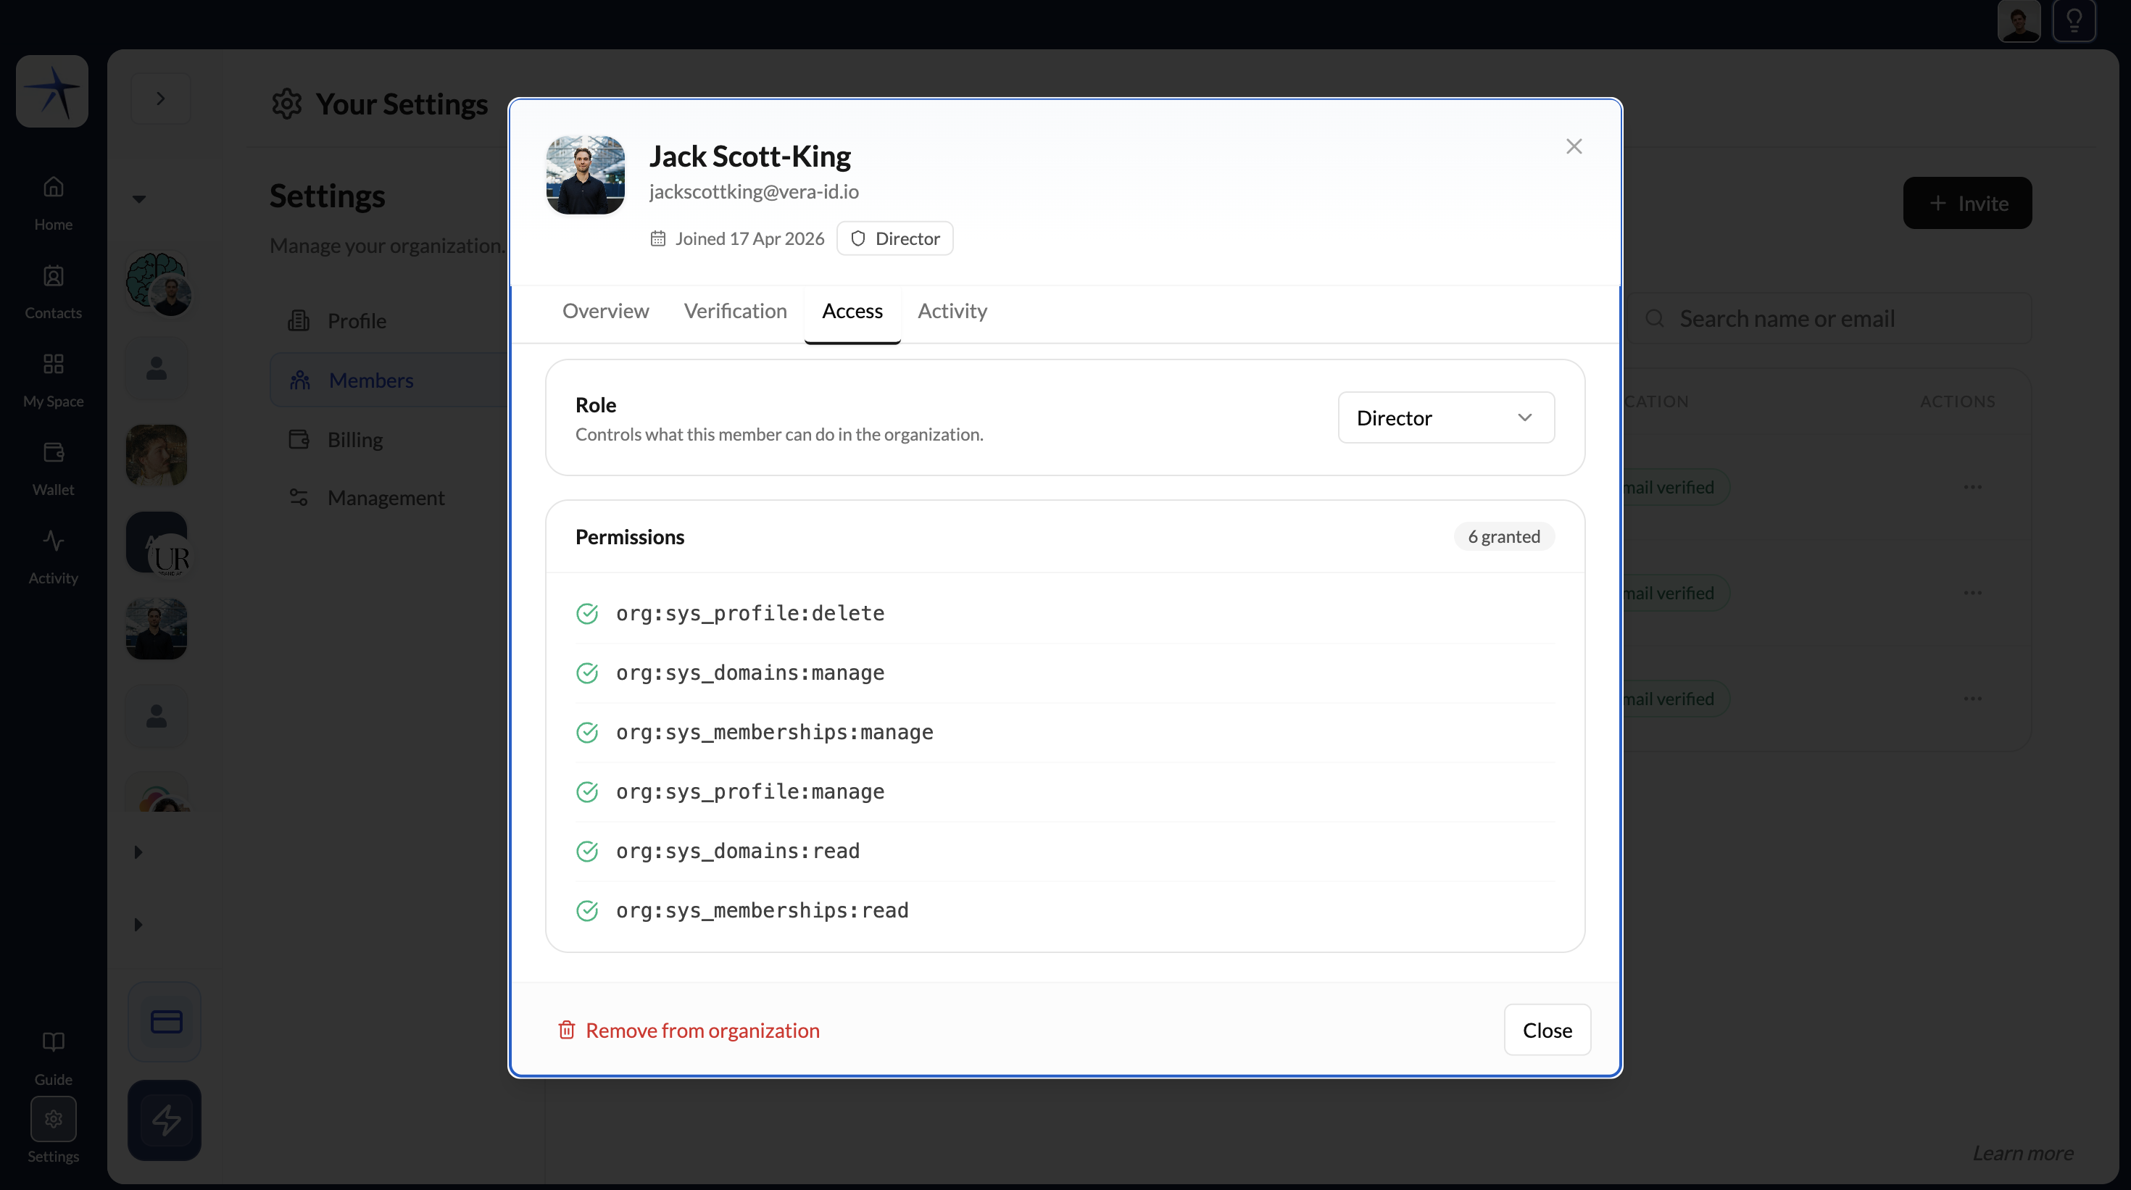Click the jackscottking@vera-id.io email text
The width and height of the screenshot is (2131, 1190).
point(754,191)
